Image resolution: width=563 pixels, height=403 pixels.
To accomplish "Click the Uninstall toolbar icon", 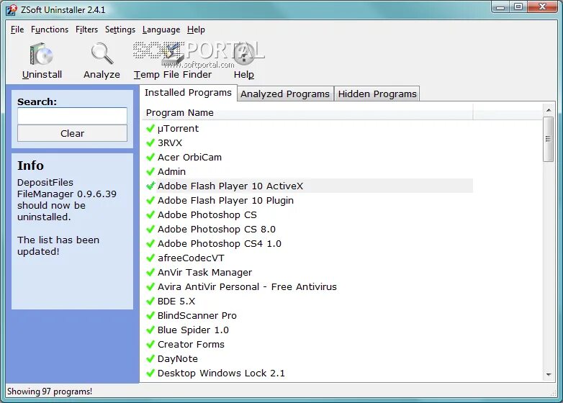I will point(42,55).
